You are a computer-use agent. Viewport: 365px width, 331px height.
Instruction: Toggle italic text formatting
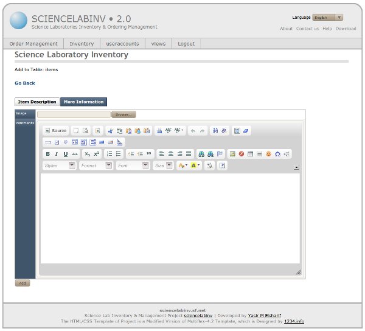point(57,154)
